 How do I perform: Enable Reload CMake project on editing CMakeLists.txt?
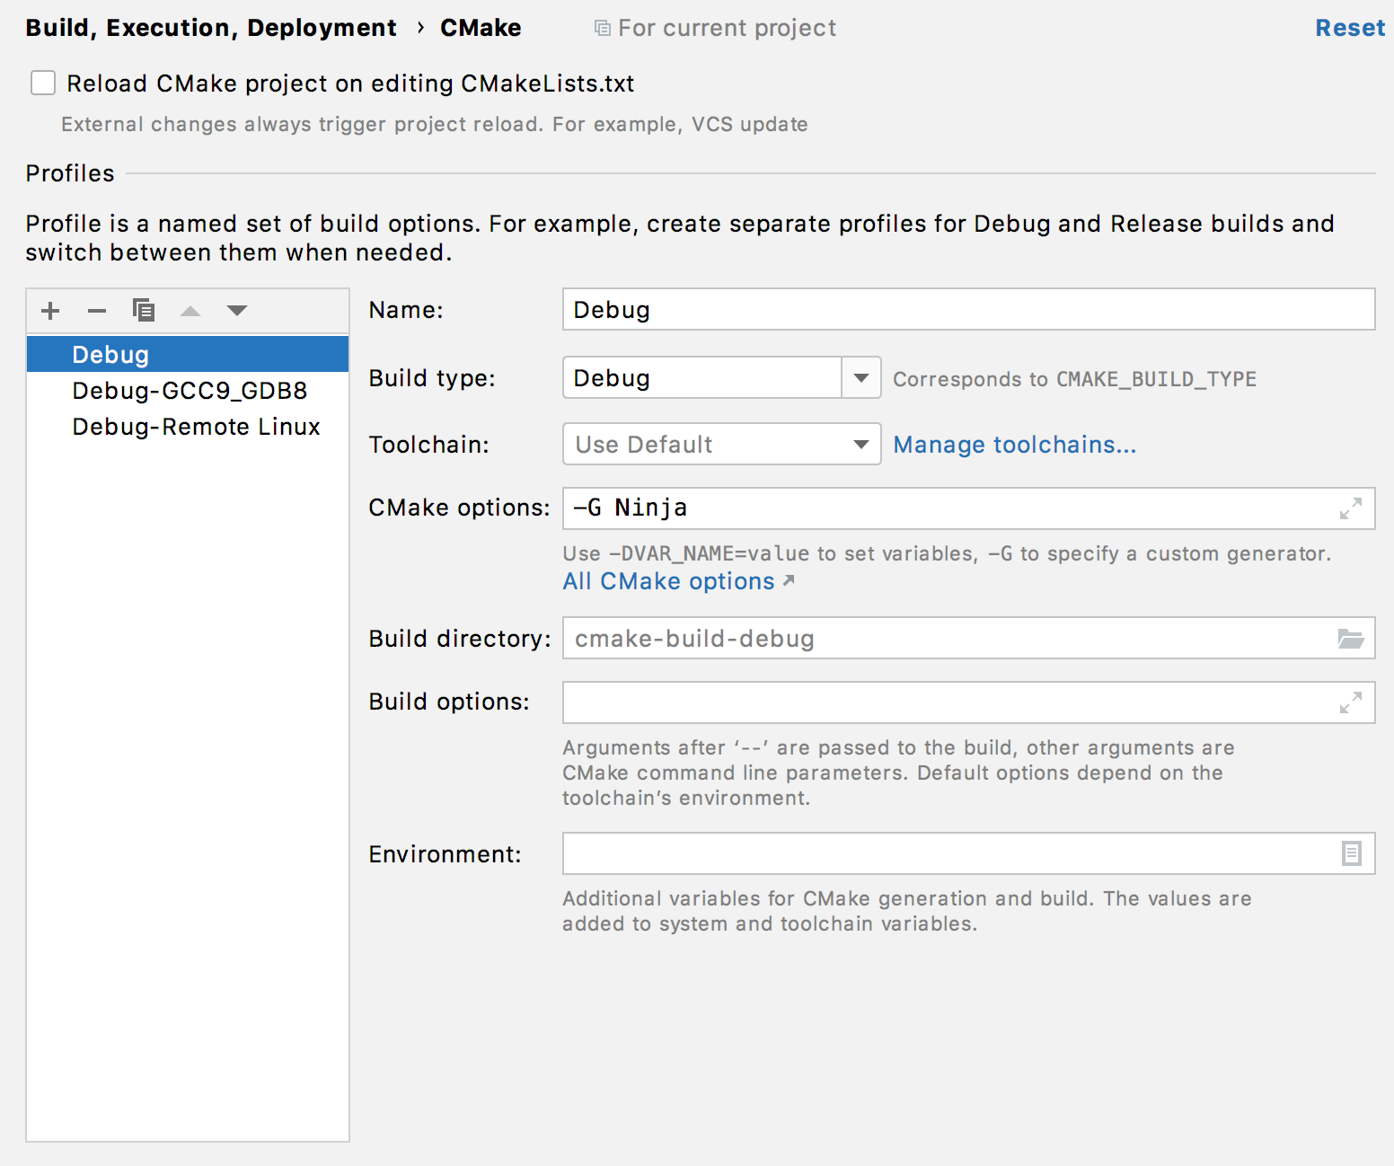click(x=43, y=83)
